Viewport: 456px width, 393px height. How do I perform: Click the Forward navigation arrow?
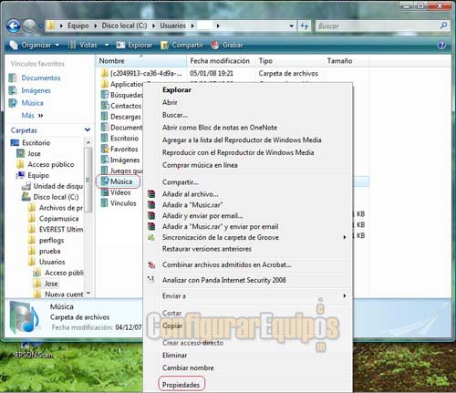pyautogui.click(x=29, y=26)
